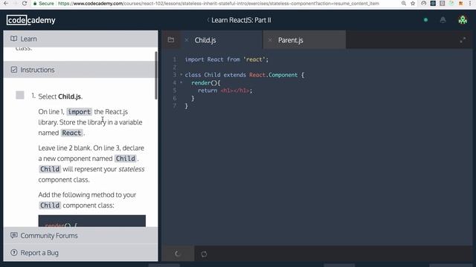The image size is (476, 267).
Task: Click the dark square extension icon
Action: [x=433, y=3]
